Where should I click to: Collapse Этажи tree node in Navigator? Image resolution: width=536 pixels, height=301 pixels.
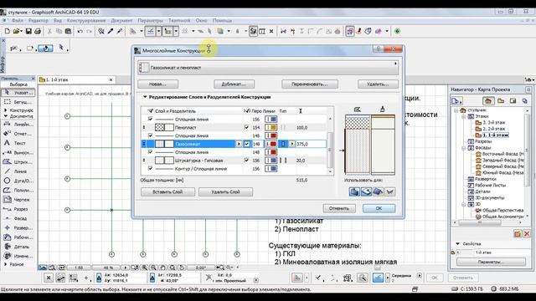pos(464,116)
